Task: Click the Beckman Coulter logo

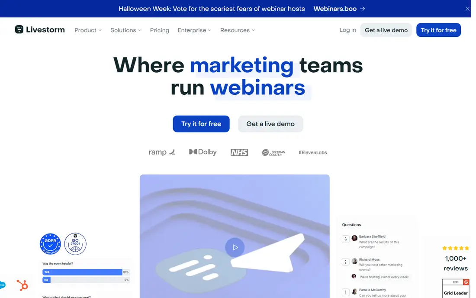Action: pyautogui.click(x=273, y=152)
